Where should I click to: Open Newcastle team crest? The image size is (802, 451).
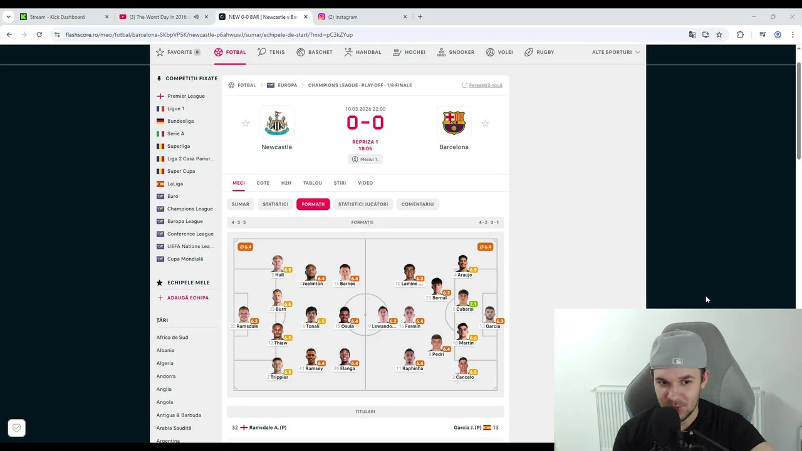coord(276,123)
